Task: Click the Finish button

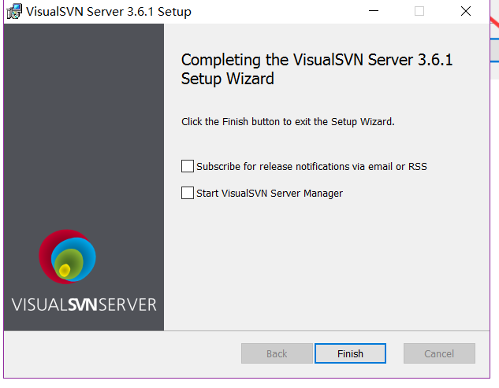Action: pyautogui.click(x=350, y=353)
